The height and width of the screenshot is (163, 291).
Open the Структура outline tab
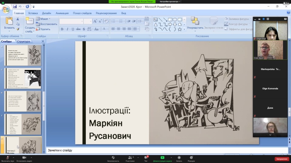click(24, 41)
